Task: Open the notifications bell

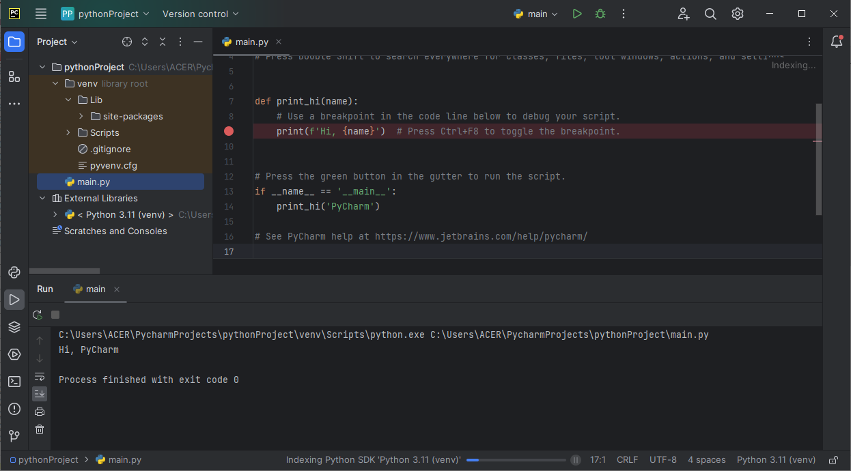Action: coord(837,42)
